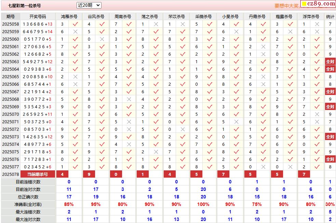This screenshot has height=223, width=336.
Task: Select the 最大连对次数 row label
Action: point(28,219)
